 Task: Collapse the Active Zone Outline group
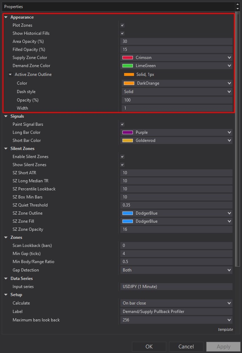pos(10,74)
